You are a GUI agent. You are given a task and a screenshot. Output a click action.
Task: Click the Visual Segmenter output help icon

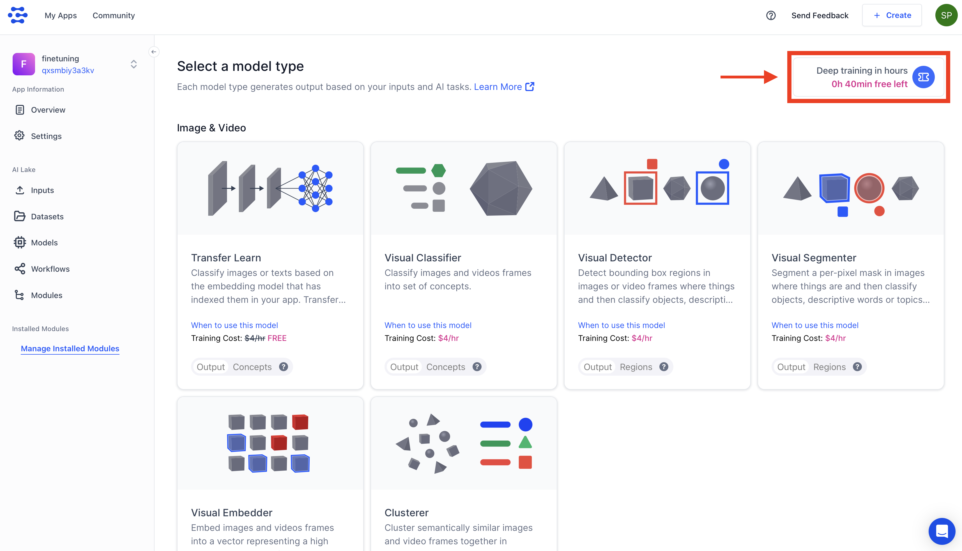[x=857, y=367]
